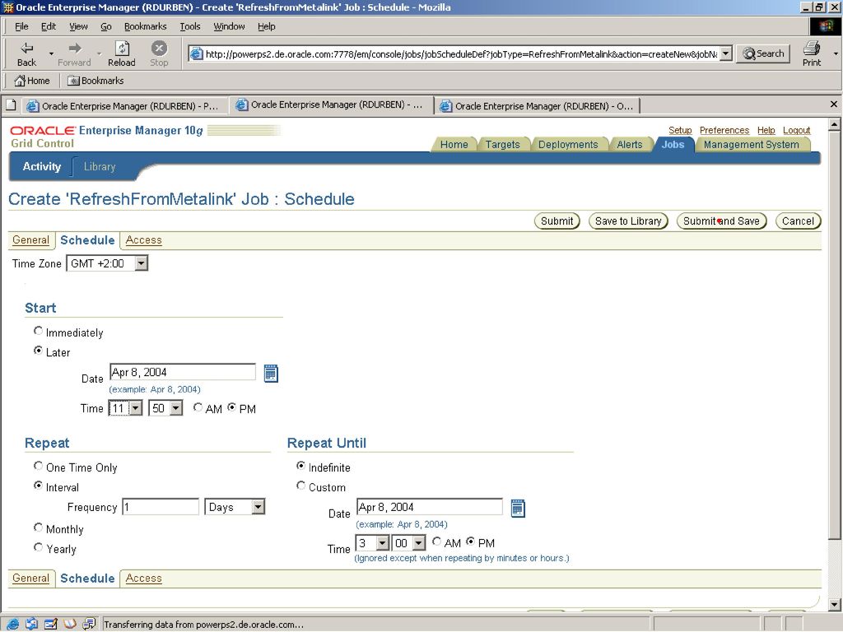Open the Print options dropdown arrow
This screenshot has height=632, width=843.
click(x=836, y=53)
